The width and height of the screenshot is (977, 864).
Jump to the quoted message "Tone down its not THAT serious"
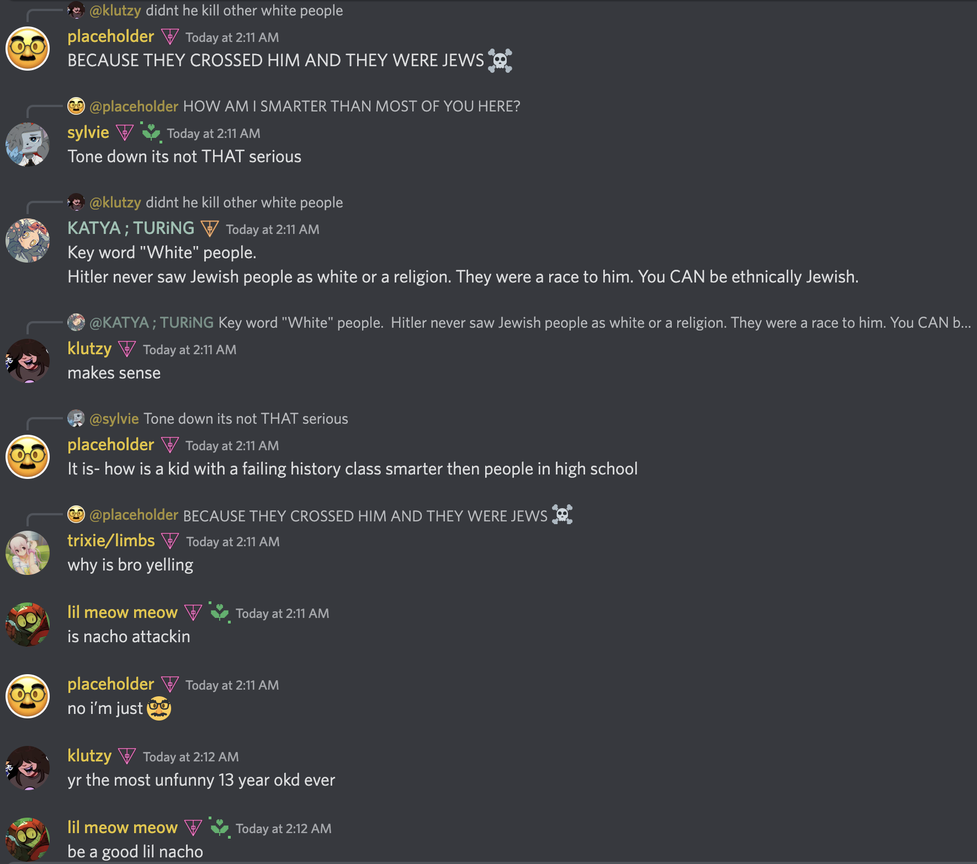(245, 419)
